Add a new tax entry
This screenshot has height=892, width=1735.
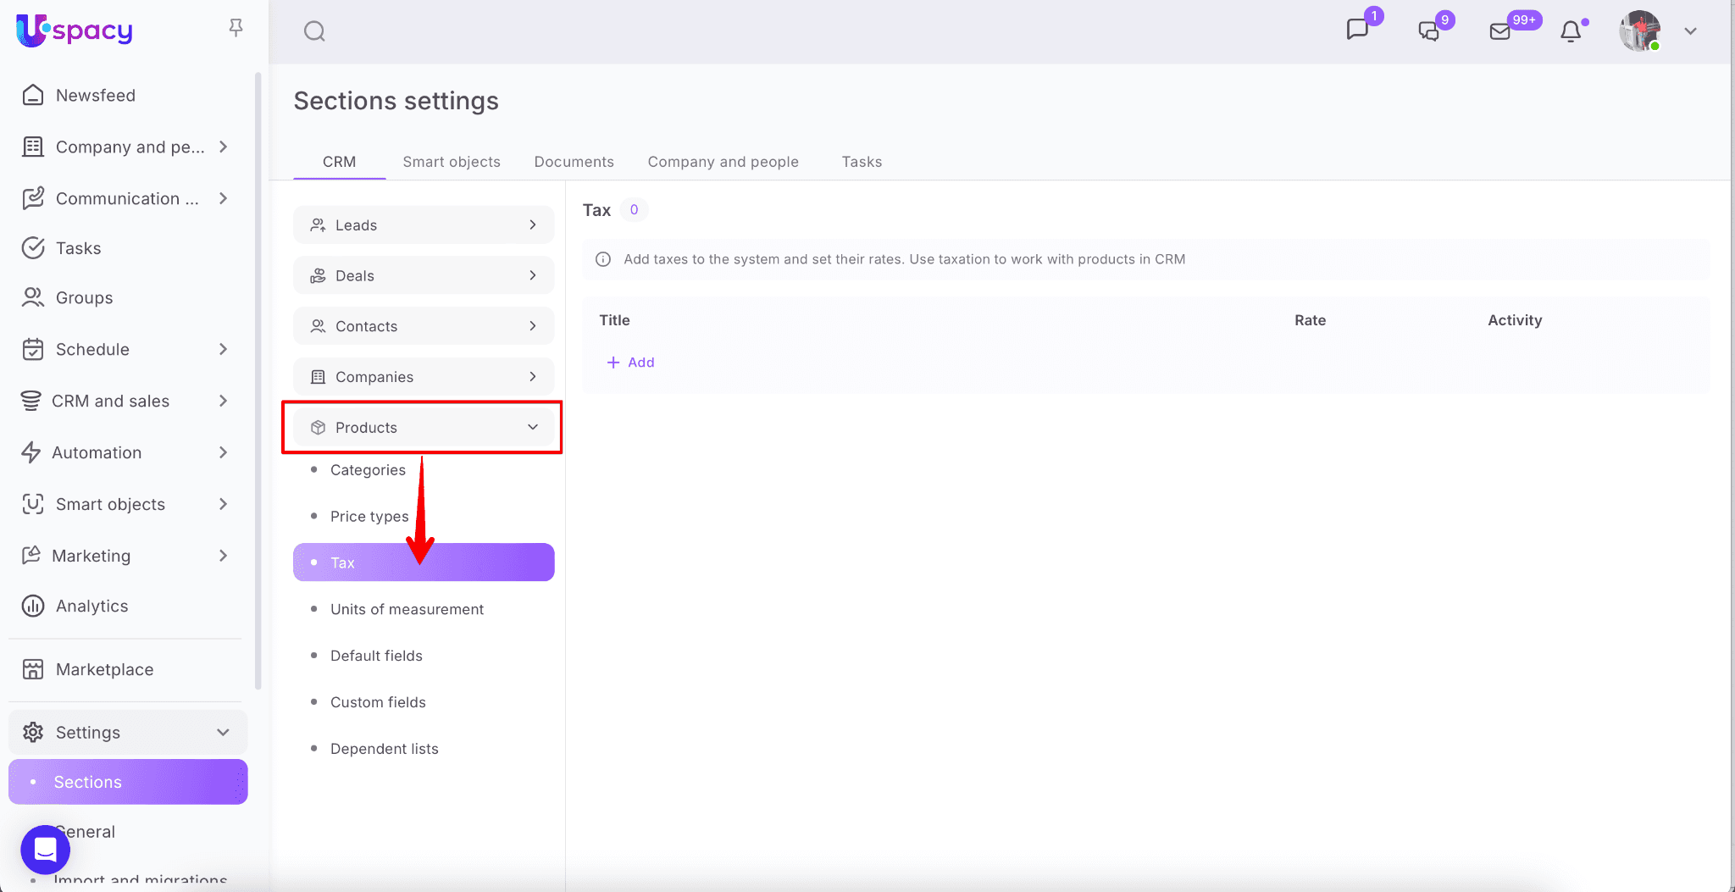[631, 363]
